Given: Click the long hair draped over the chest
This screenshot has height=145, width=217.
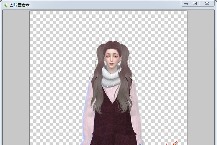Looking at the screenshot, I should point(98,95).
